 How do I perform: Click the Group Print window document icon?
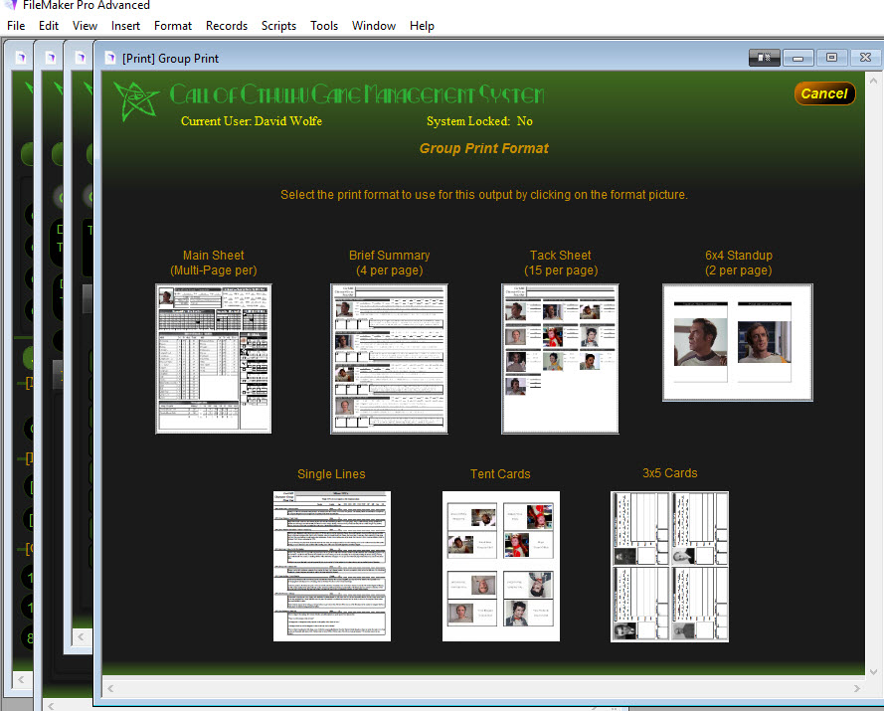click(x=110, y=58)
